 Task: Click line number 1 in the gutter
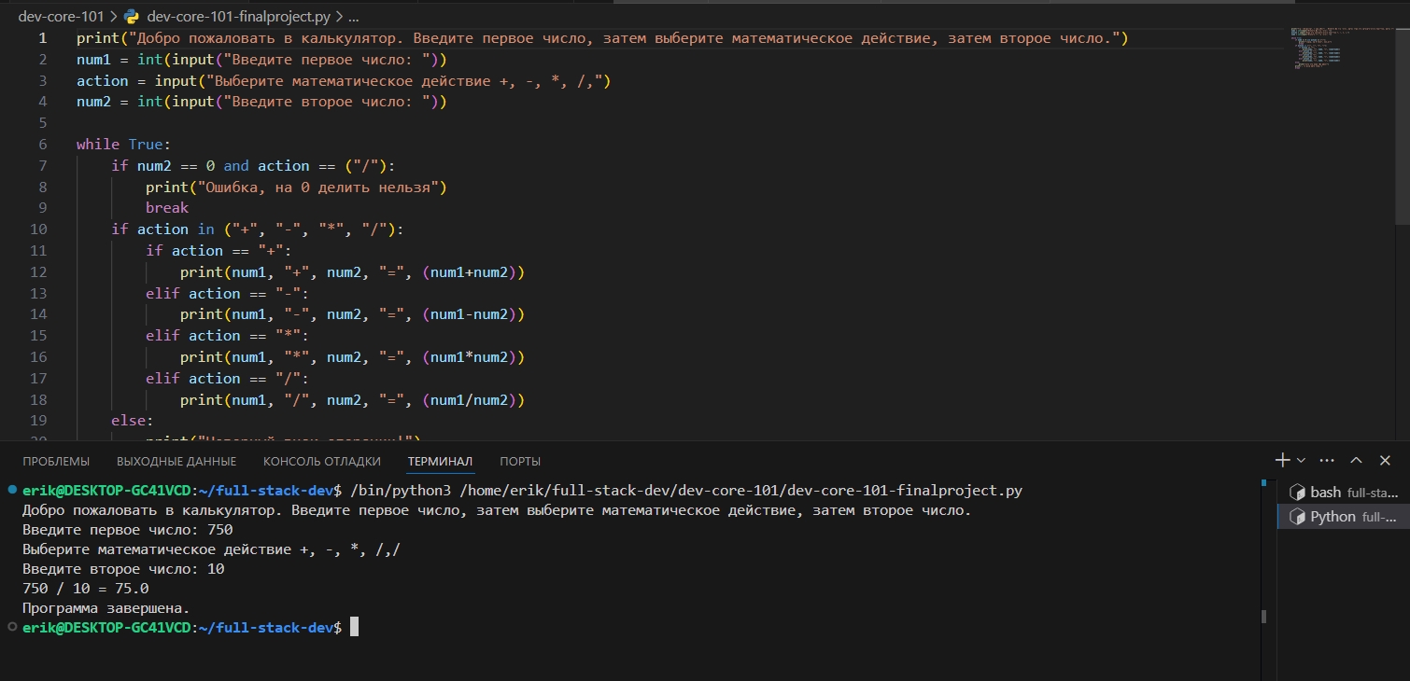42,38
